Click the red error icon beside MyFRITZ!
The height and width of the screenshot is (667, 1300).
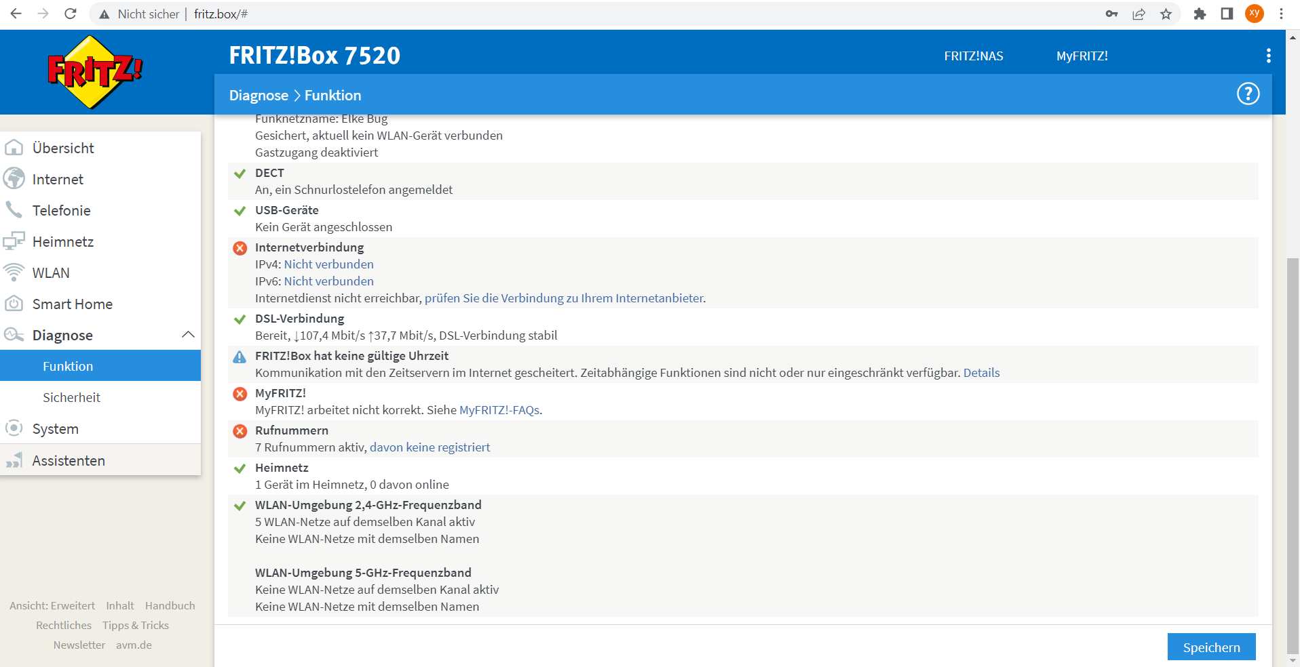(x=240, y=394)
